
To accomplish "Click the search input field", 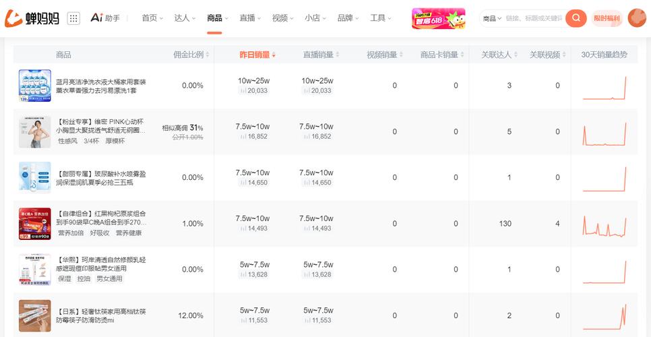I will point(534,18).
